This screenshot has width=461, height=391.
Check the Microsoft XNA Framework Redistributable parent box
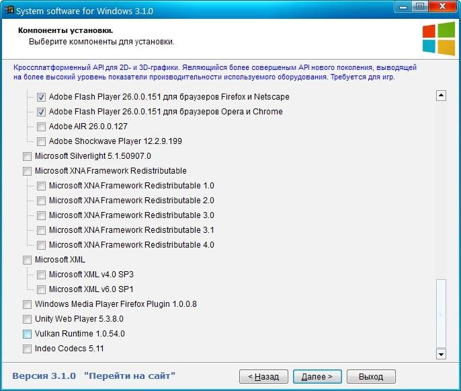pos(27,171)
